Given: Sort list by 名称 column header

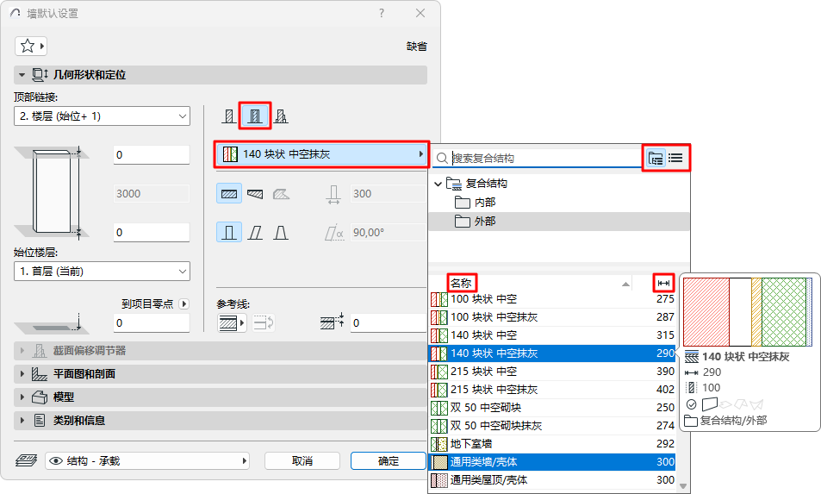Looking at the screenshot, I should tap(461, 283).
